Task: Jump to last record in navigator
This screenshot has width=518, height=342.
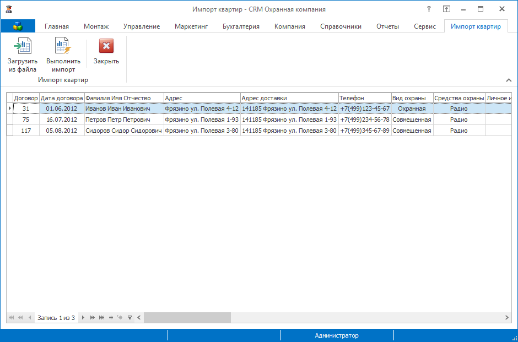Action: 102,318
